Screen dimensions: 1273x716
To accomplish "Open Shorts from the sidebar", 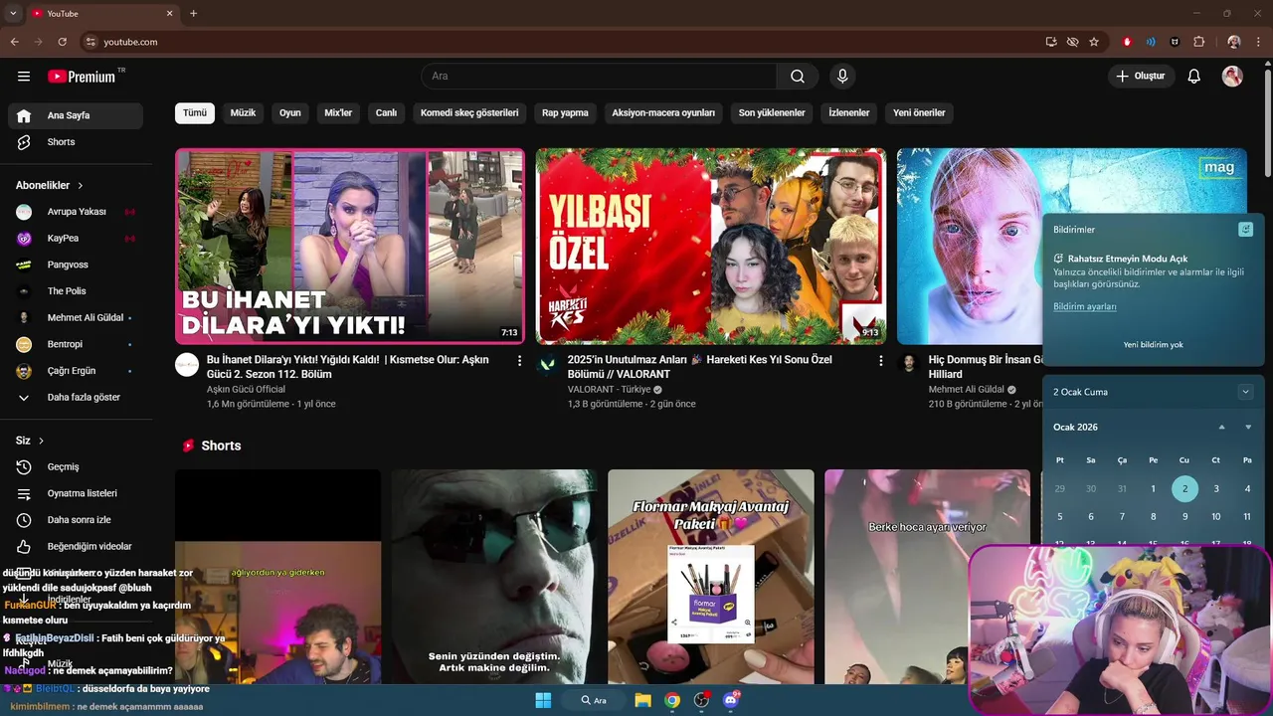I will [x=76, y=142].
